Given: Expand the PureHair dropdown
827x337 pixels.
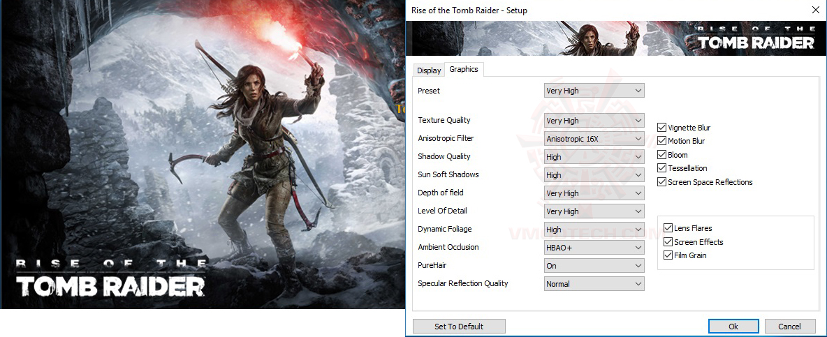Looking at the screenshot, I should [594, 266].
